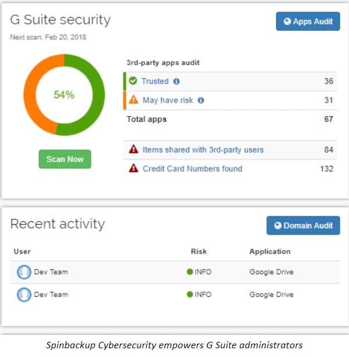
Task: Click globe icon in Apps Audit button
Action: pyautogui.click(x=287, y=21)
